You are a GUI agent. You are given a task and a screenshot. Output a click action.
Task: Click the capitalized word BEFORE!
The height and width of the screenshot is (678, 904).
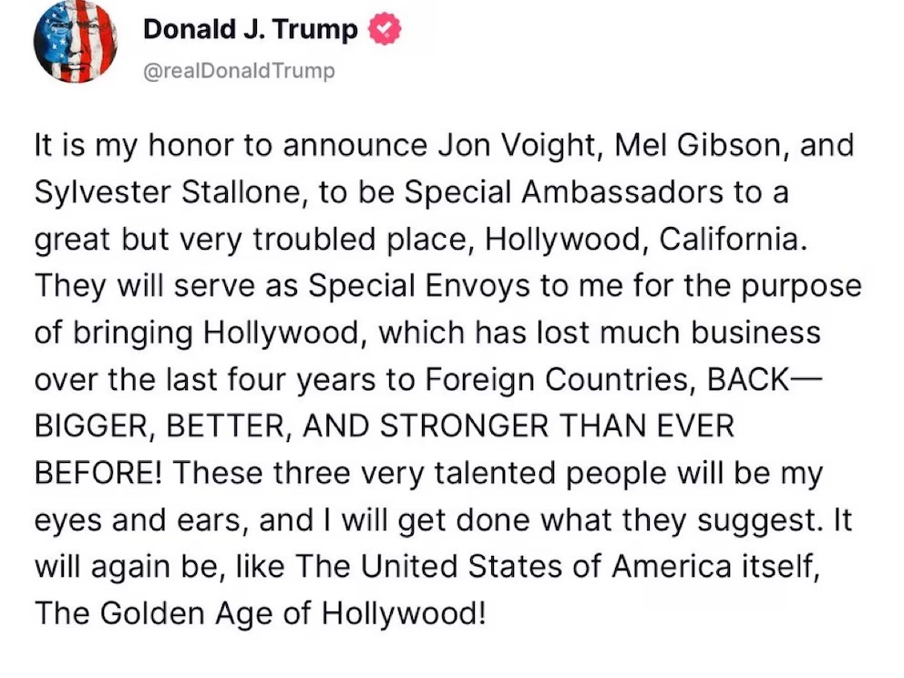(x=98, y=473)
